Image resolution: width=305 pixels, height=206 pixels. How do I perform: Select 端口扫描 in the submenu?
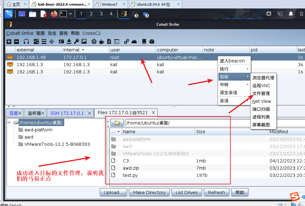tap(263, 109)
